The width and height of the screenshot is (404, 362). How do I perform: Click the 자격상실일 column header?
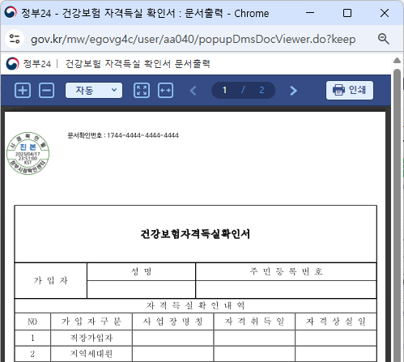click(336, 322)
